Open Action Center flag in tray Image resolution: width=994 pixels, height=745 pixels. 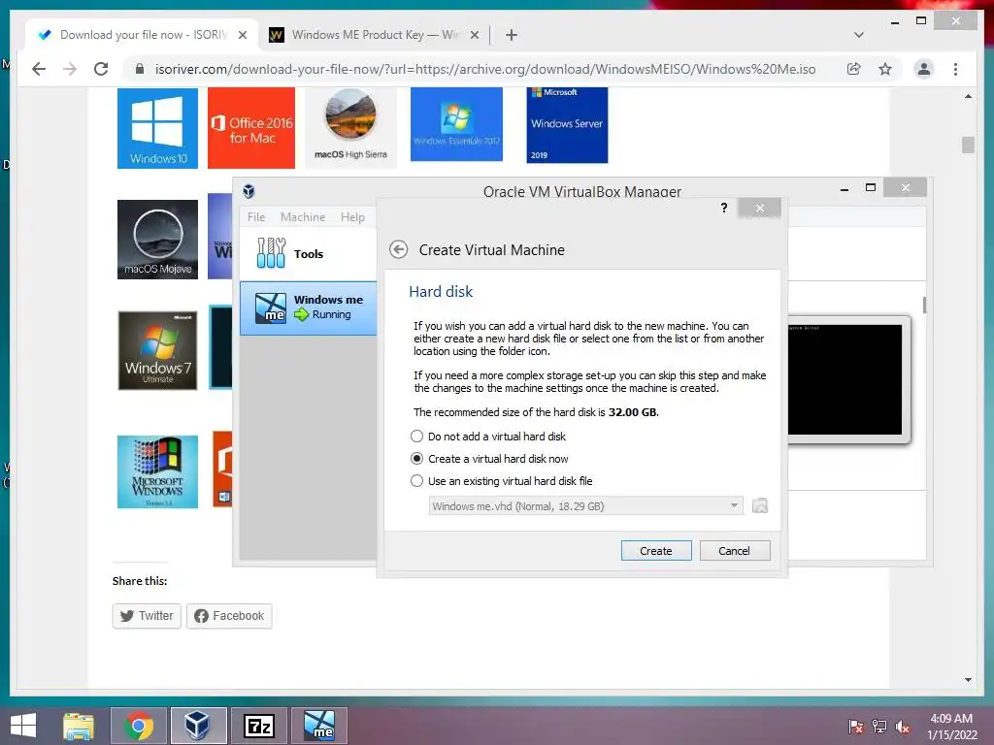coord(856,727)
